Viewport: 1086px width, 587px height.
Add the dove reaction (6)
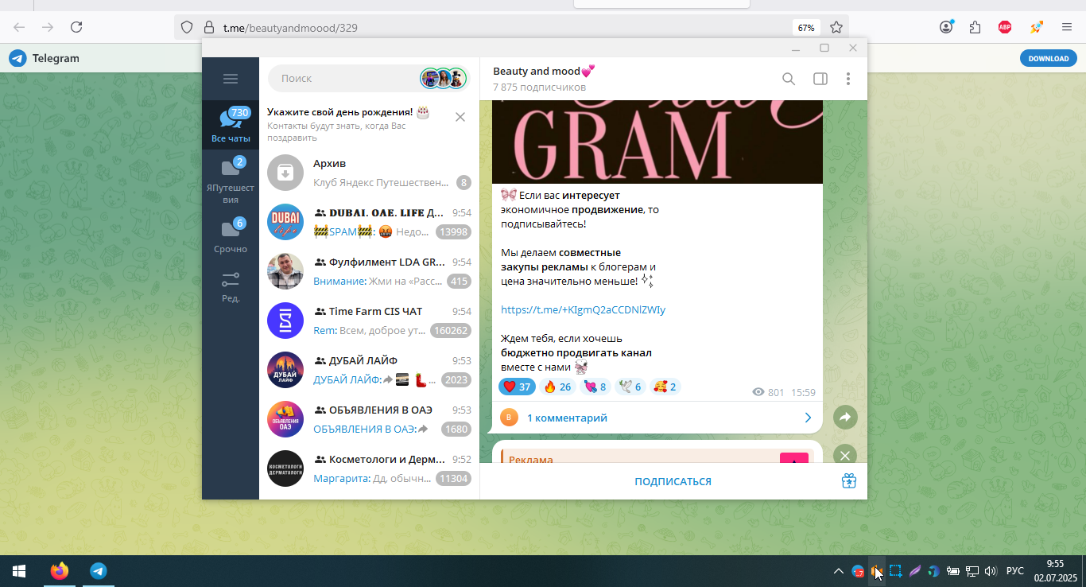pyautogui.click(x=630, y=387)
